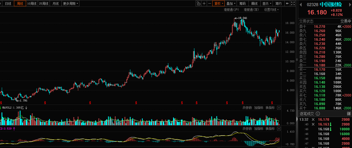352x148 pixels.
Task: Switch to the 月线 period tab
Action: [55, 3]
